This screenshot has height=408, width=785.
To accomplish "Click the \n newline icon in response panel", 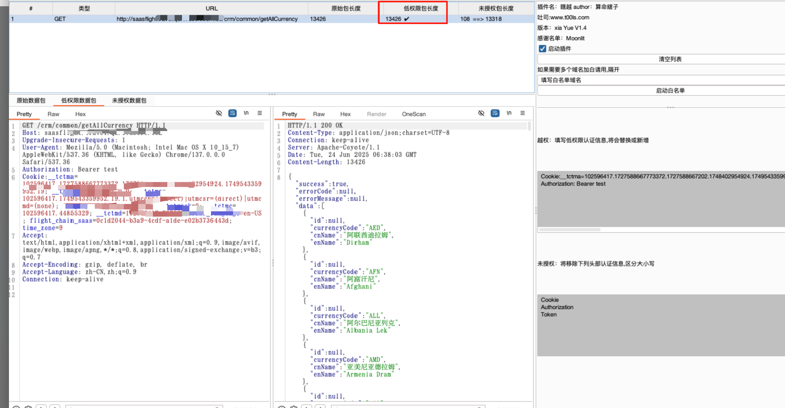I will (x=508, y=113).
